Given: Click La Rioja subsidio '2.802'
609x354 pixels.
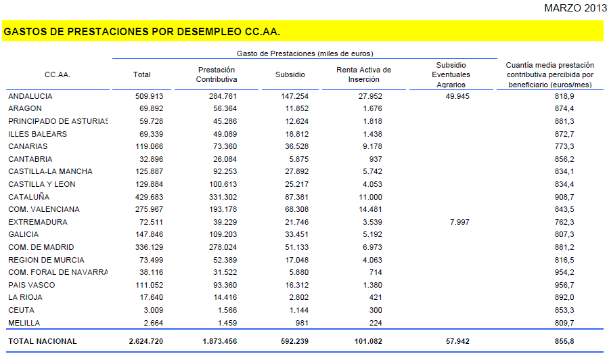Looking at the screenshot, I should pyautogui.click(x=297, y=297).
